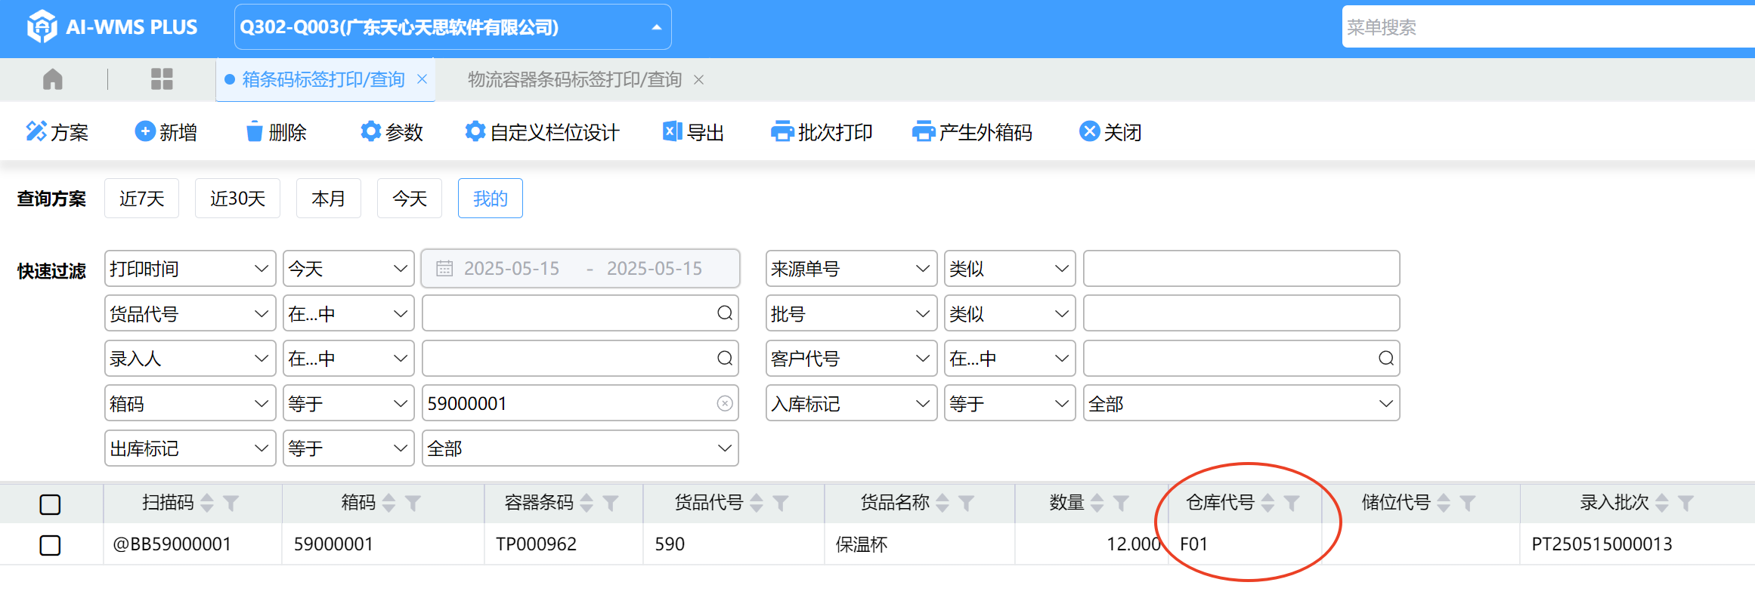Filter the 录入批次 column
The image size is (1755, 610).
point(1685,503)
